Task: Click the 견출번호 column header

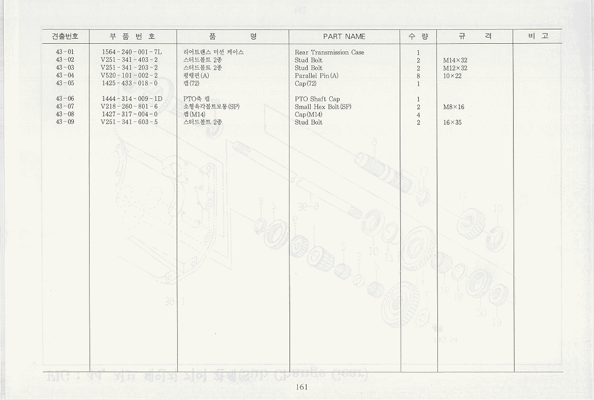Action: [65, 37]
